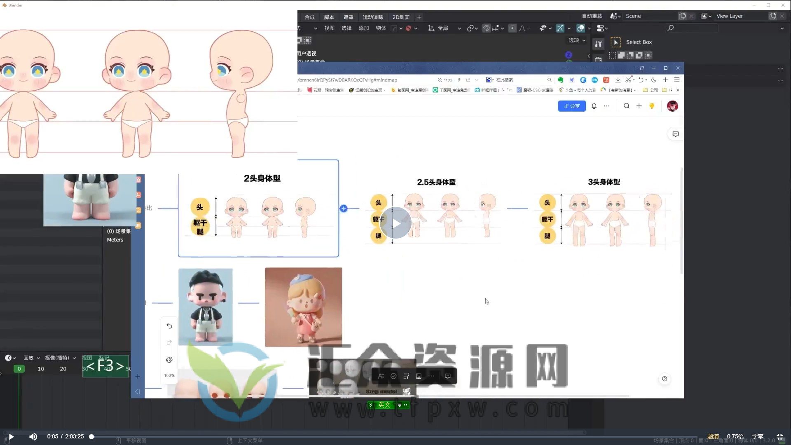Screen dimensions: 791x445
Task: Click the play overlay on the embedded video
Action: pos(395,223)
